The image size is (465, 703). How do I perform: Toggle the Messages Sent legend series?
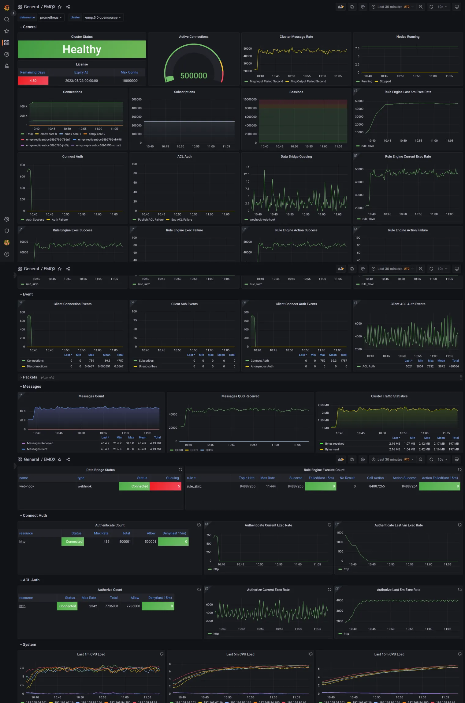click(37, 449)
